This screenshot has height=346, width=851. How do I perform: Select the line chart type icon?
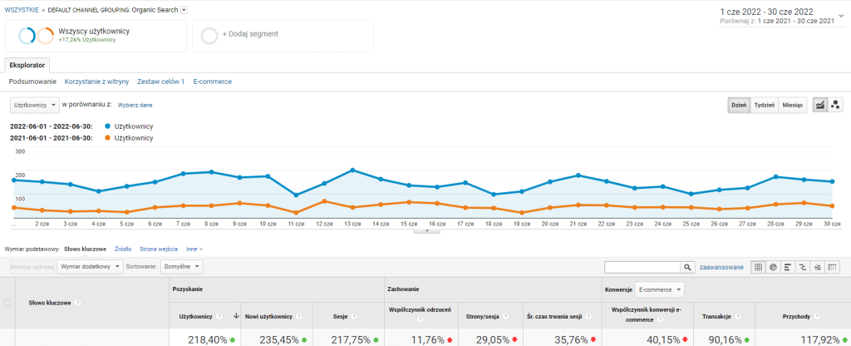pos(819,105)
